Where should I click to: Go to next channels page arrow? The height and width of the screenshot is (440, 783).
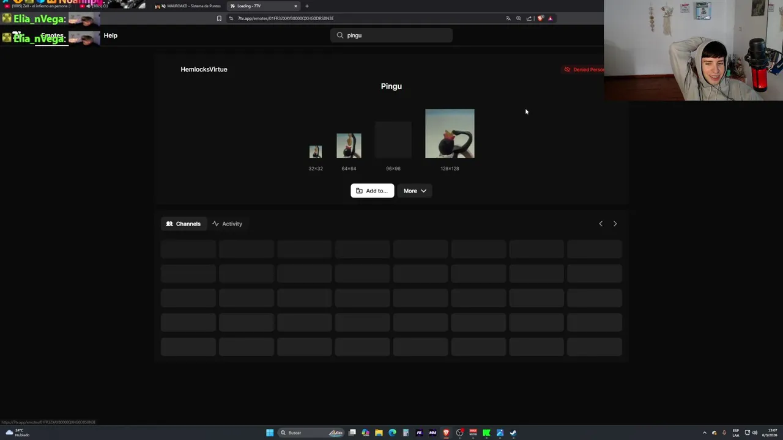click(x=615, y=224)
